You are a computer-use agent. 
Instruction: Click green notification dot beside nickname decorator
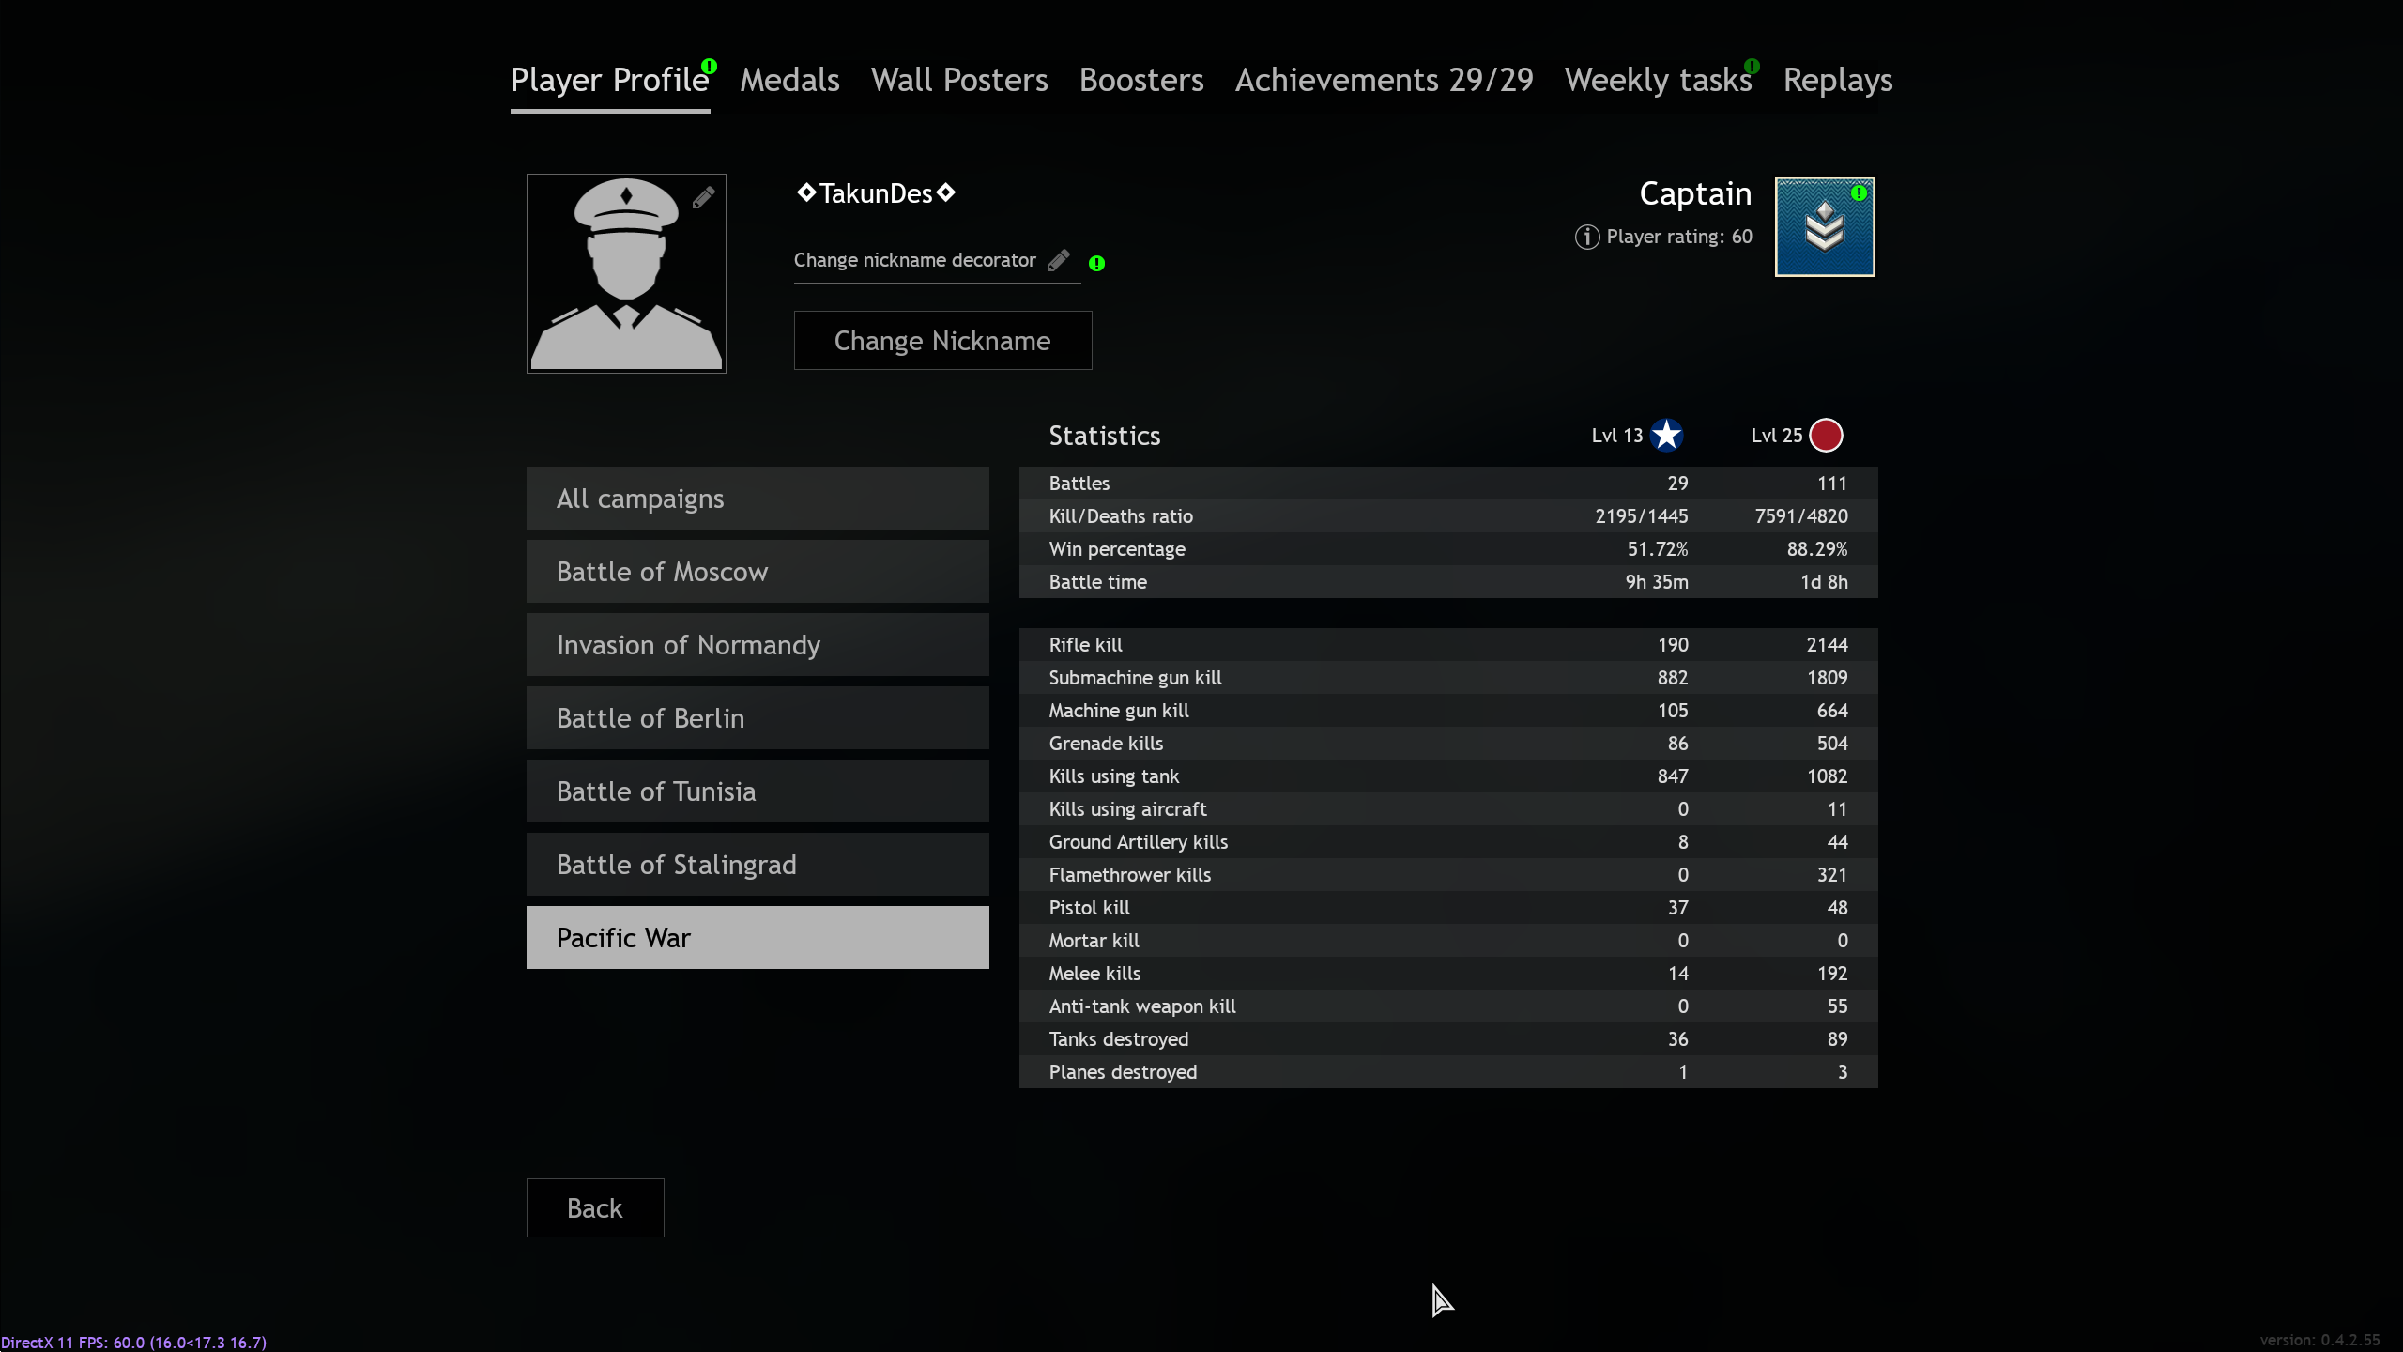tap(1096, 264)
